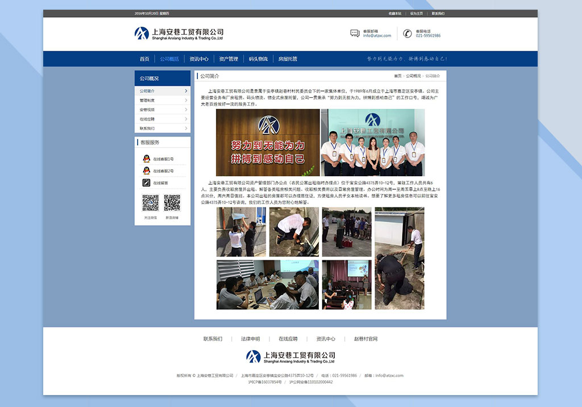Open the 资讯中心 navigation menu
This screenshot has height=407, width=582.
click(x=199, y=59)
